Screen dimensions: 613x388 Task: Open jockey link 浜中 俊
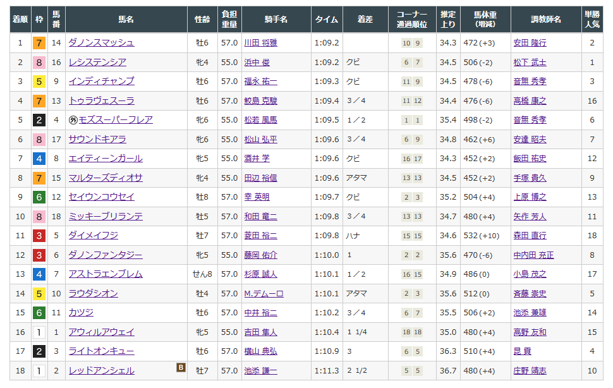point(257,63)
